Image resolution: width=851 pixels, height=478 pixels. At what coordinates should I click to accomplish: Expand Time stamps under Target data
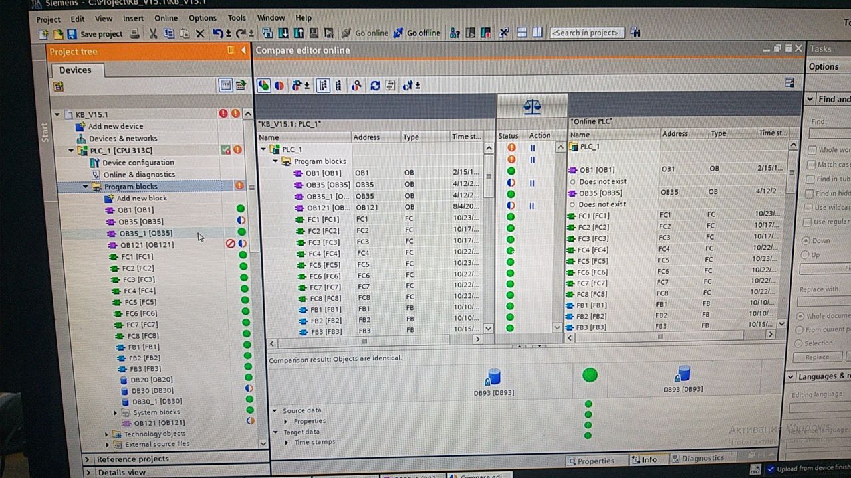286,442
